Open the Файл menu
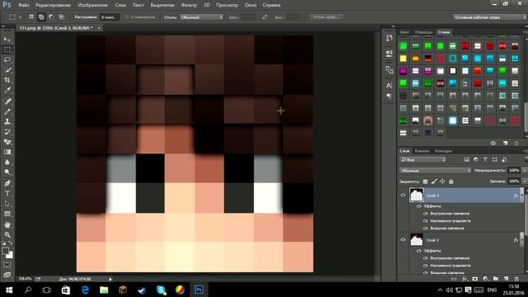 coord(24,5)
